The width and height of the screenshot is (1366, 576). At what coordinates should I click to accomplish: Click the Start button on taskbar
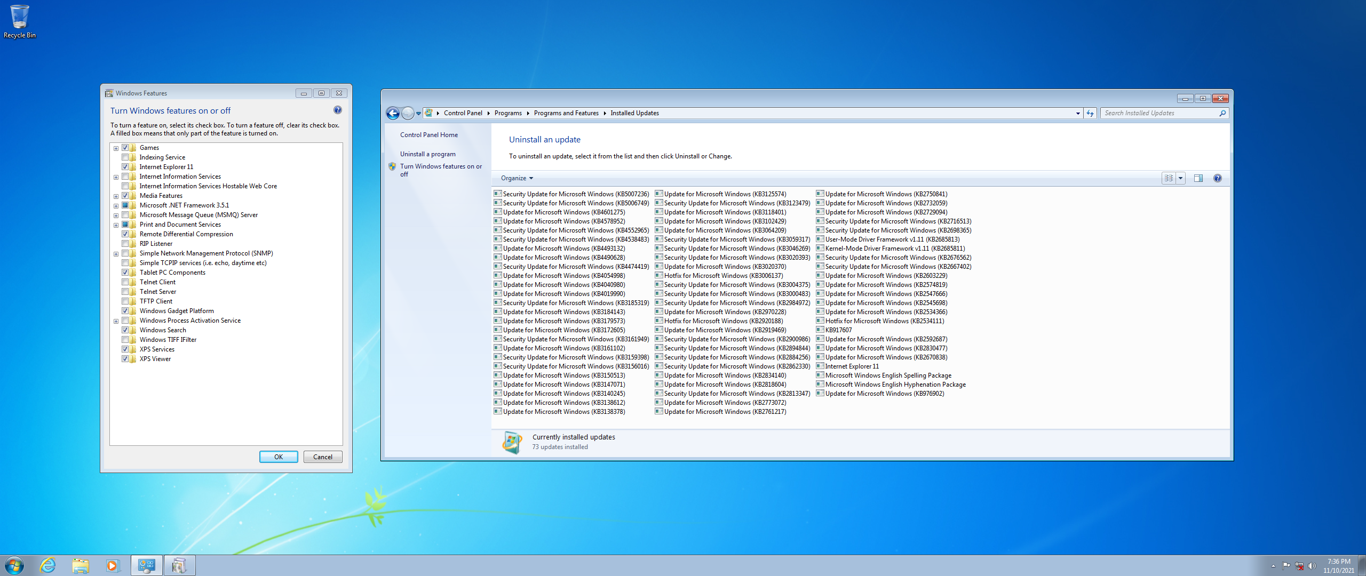pos(14,565)
